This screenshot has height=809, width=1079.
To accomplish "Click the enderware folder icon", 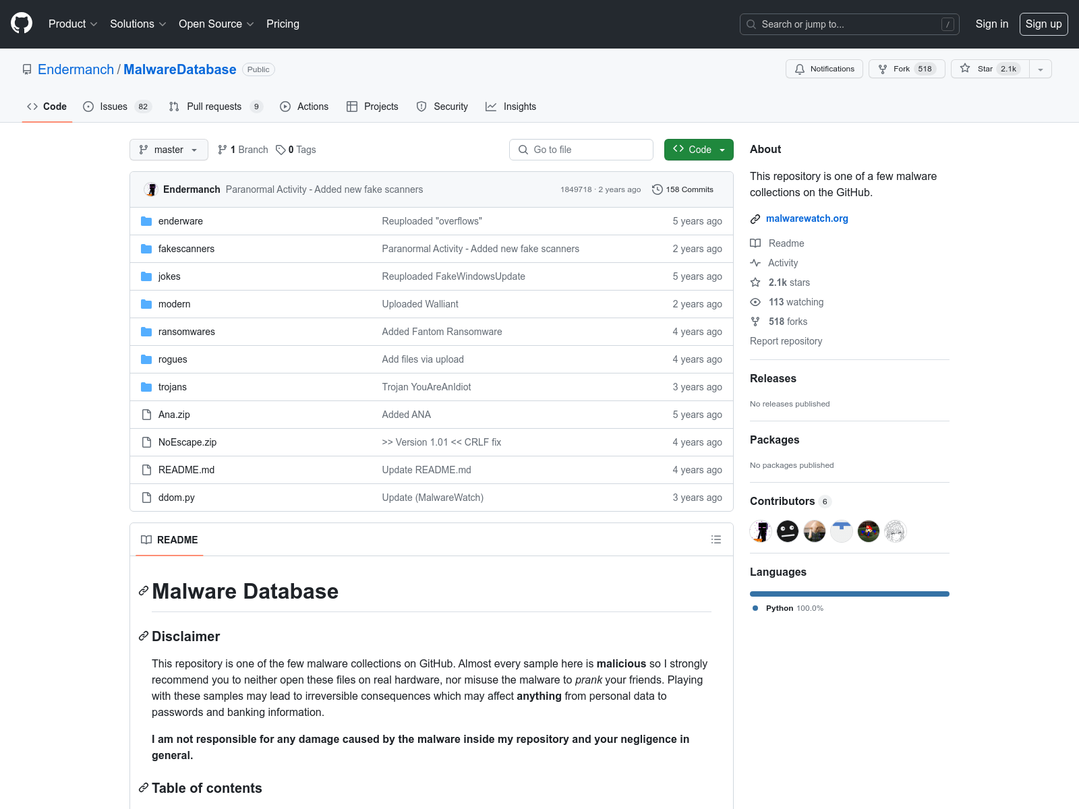I will pyautogui.click(x=146, y=221).
